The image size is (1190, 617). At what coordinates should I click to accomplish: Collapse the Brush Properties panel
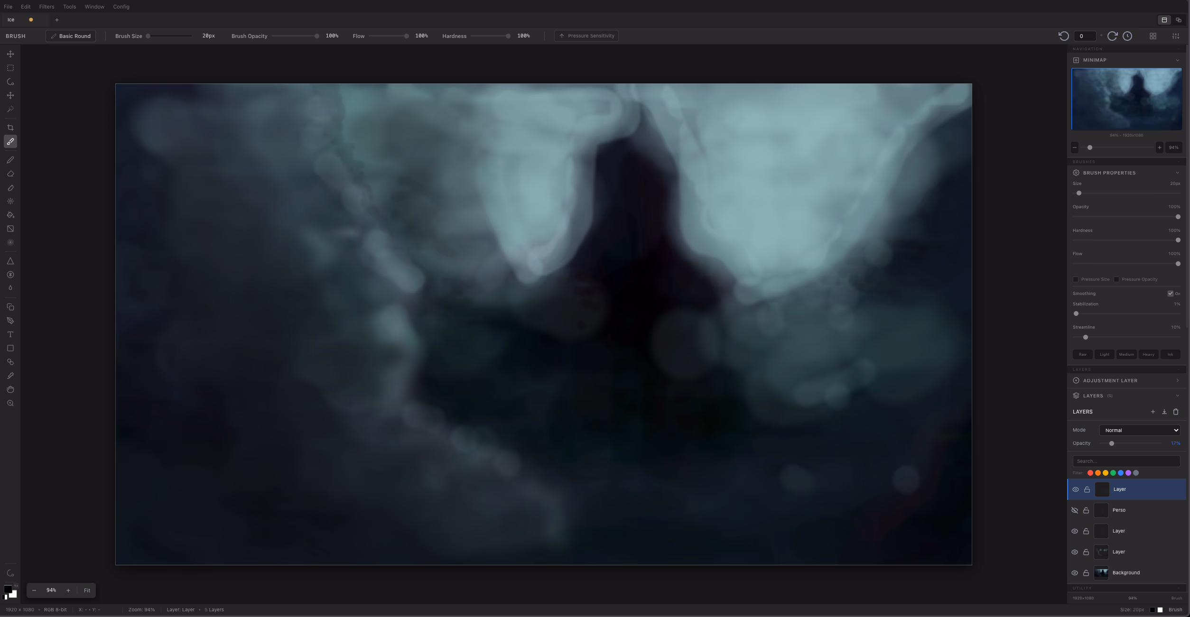1177,173
